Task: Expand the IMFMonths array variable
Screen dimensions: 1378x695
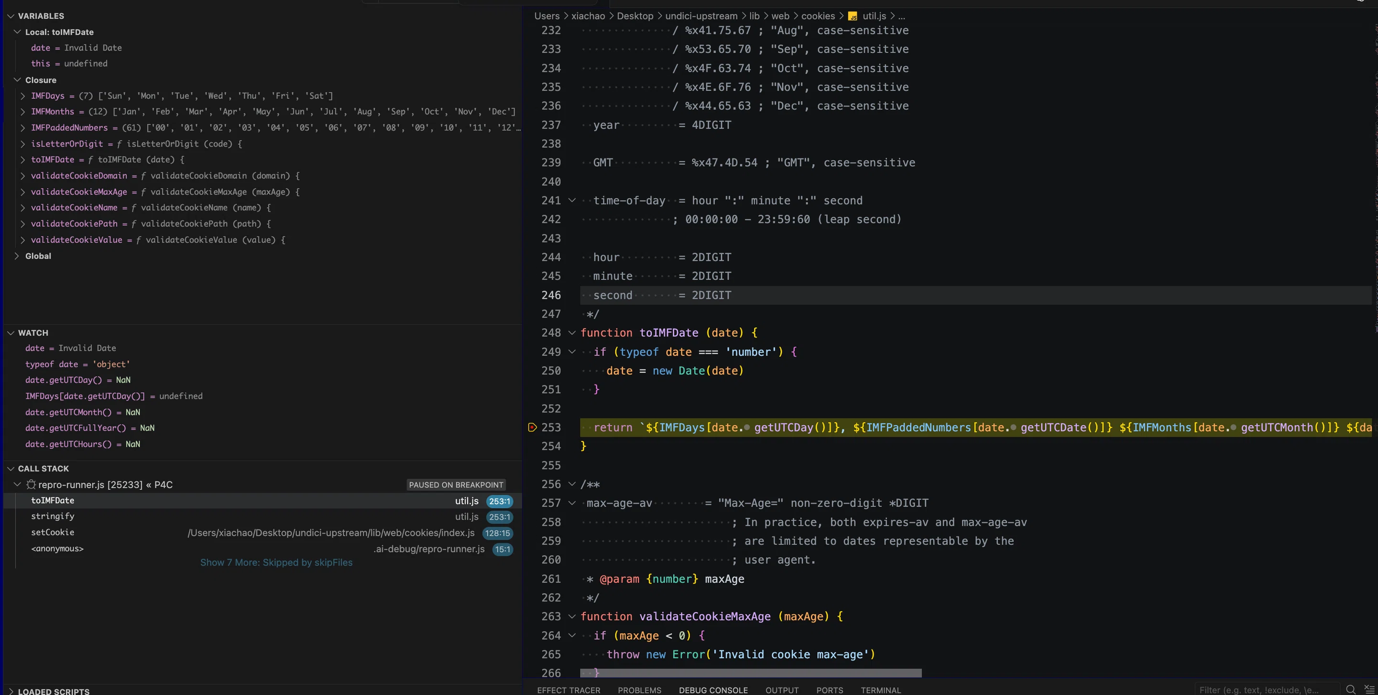Action: (x=22, y=112)
